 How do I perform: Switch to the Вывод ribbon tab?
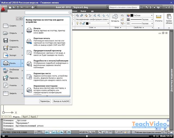click(x=83, y=11)
